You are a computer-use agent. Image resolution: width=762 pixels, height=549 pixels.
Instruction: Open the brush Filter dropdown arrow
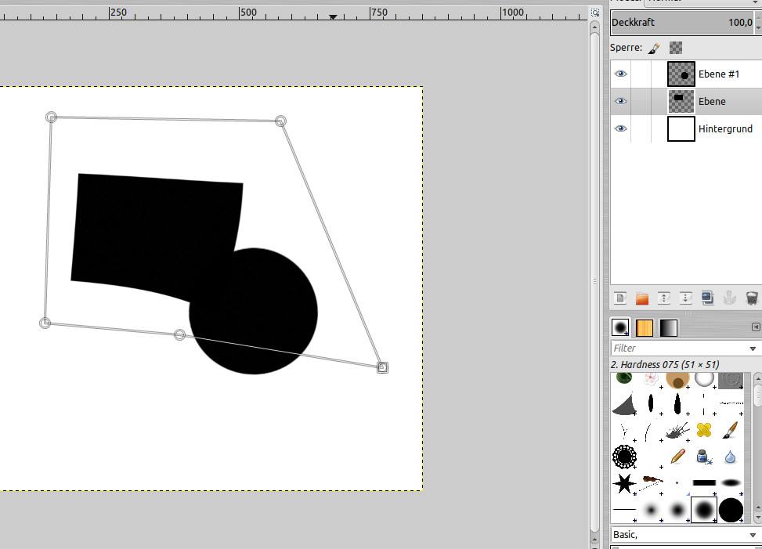[x=753, y=349]
